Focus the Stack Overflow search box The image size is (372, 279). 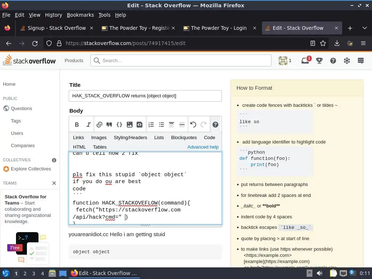(181, 61)
